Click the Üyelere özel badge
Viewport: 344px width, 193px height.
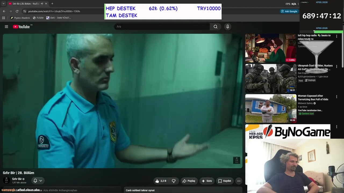[x=306, y=114]
